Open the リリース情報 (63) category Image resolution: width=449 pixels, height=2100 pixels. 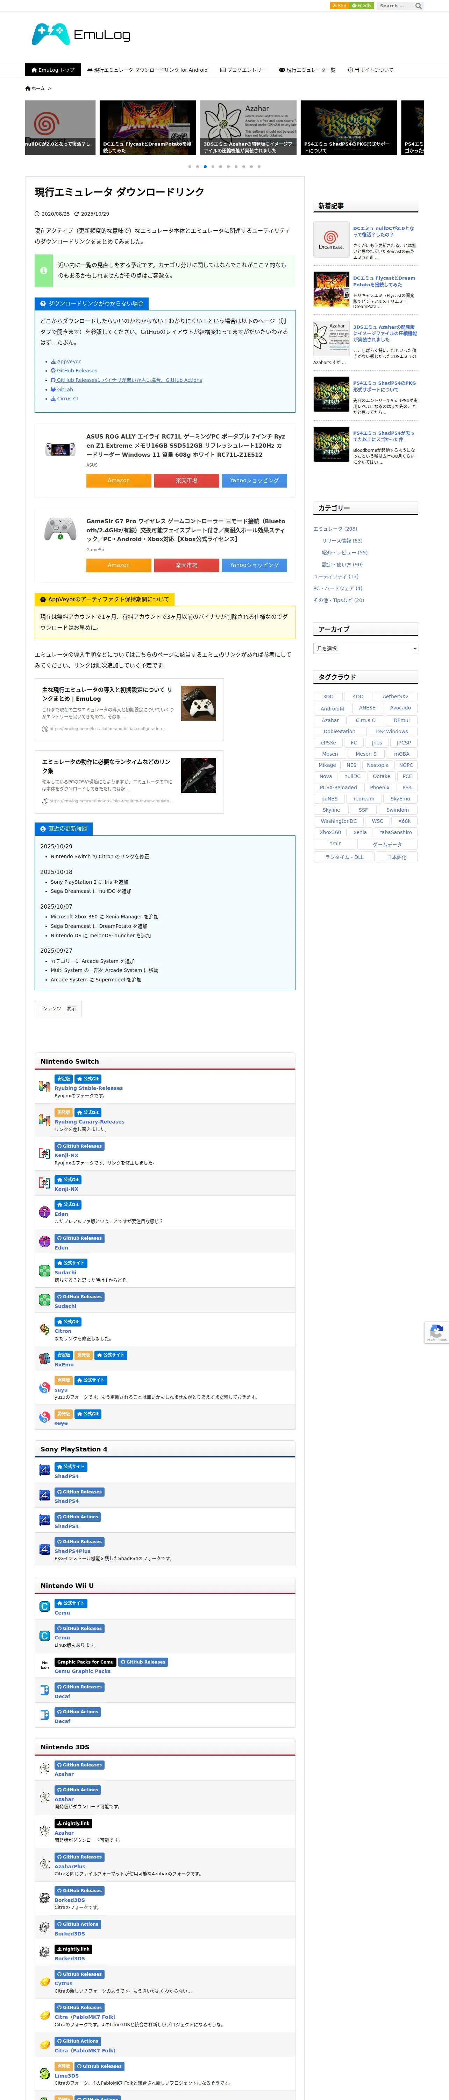tap(342, 540)
